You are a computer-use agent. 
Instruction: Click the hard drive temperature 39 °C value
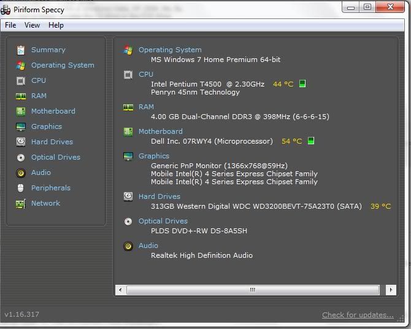[x=380, y=206]
